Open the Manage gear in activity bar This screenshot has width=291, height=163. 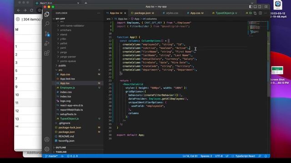tap(47, 149)
